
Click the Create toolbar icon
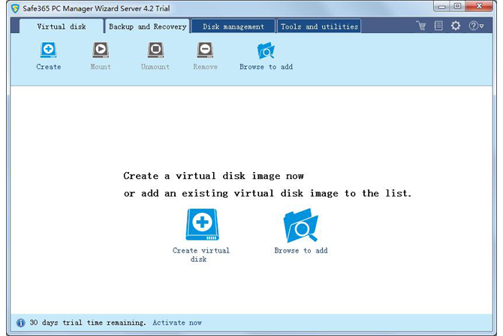click(x=48, y=50)
